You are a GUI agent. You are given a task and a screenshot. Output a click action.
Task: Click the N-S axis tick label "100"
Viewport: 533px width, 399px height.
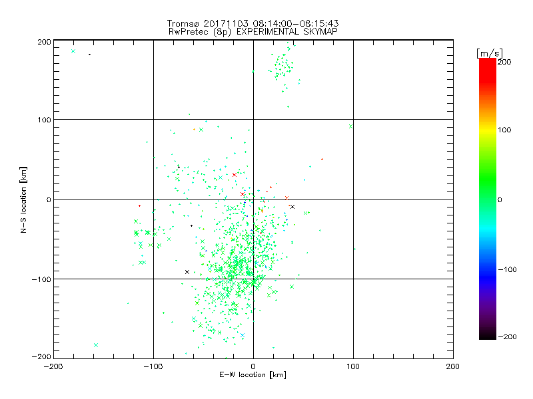click(x=44, y=120)
